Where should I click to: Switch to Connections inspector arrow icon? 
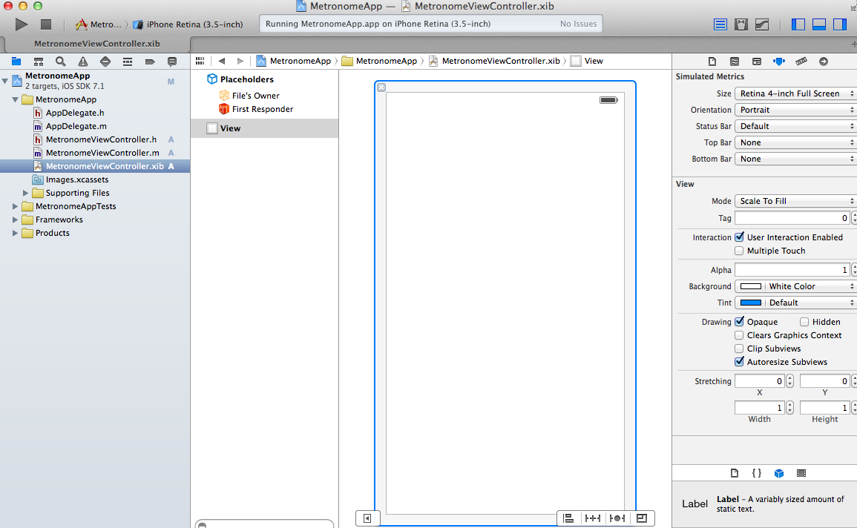coord(823,62)
